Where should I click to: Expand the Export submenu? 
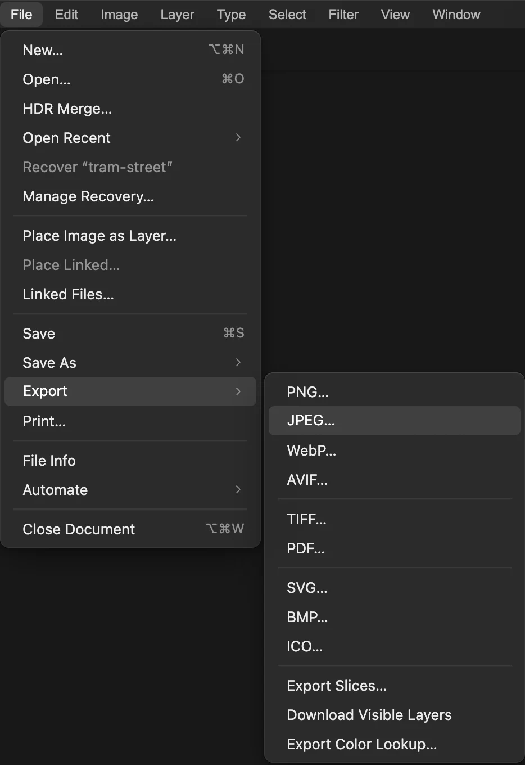[130, 391]
